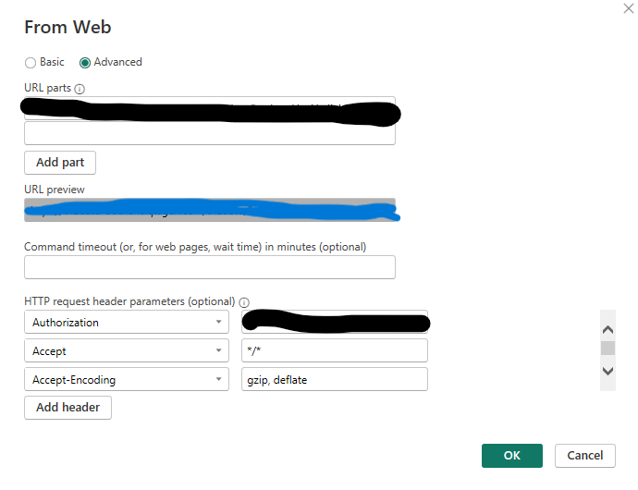Screen dimensions: 638x490
Task: Click the first URL part field
Action: (x=210, y=108)
